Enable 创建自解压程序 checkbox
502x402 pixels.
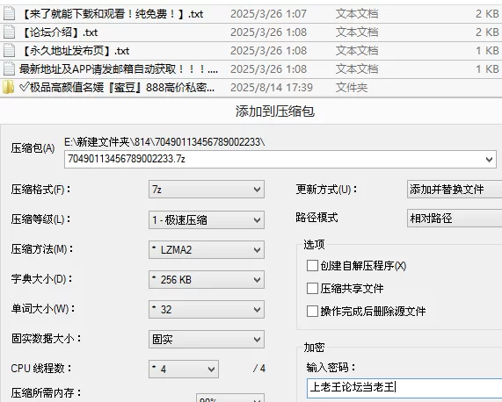click(x=312, y=266)
